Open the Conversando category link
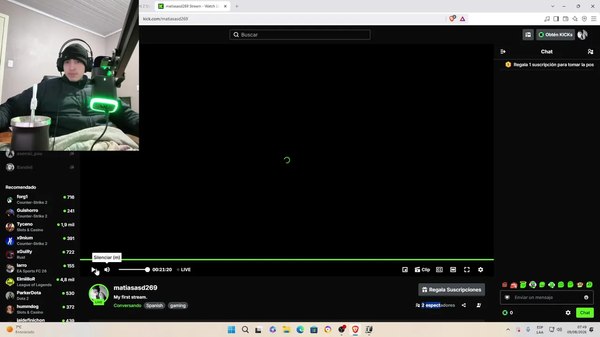600x337 pixels. click(127, 306)
